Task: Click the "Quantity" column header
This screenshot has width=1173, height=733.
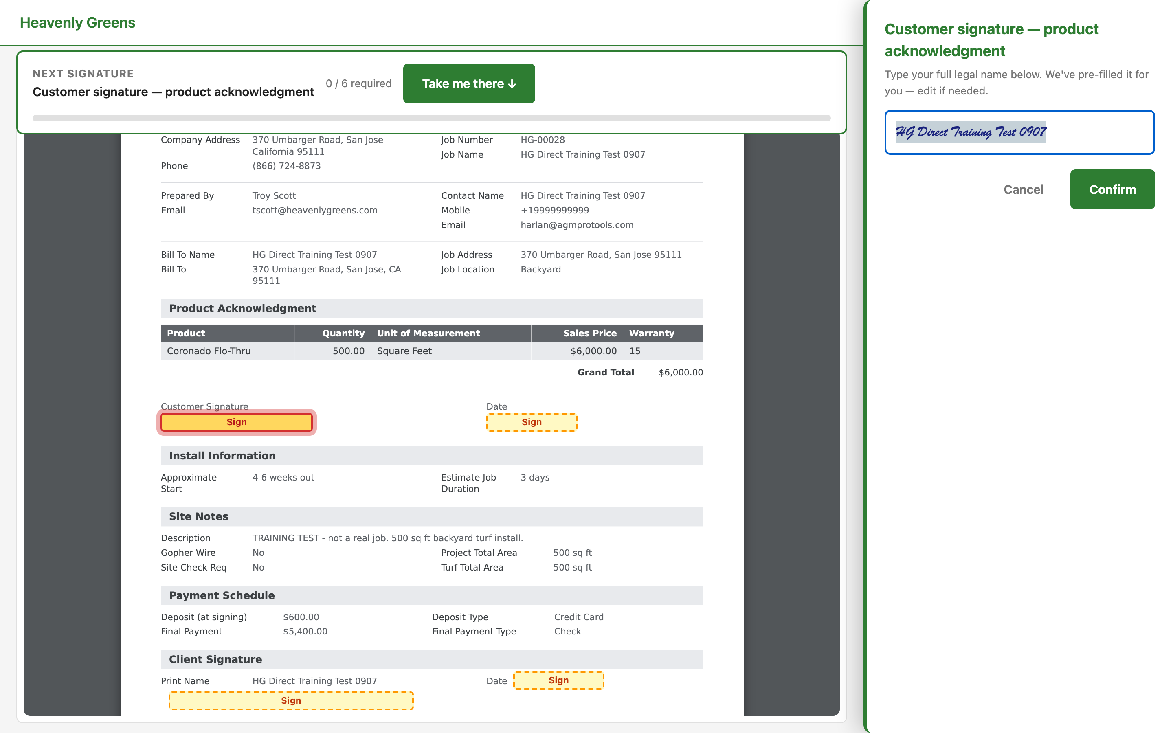Action: [x=343, y=333]
